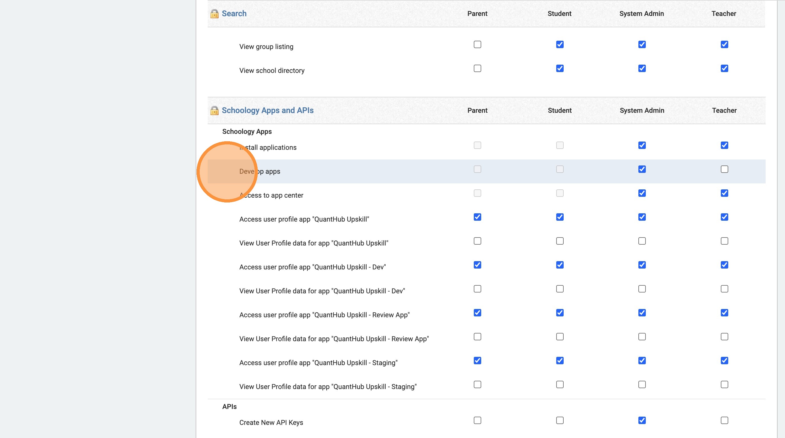Enable Develop apps for Teacher
Viewport: 785px width, 438px height.
(x=724, y=169)
